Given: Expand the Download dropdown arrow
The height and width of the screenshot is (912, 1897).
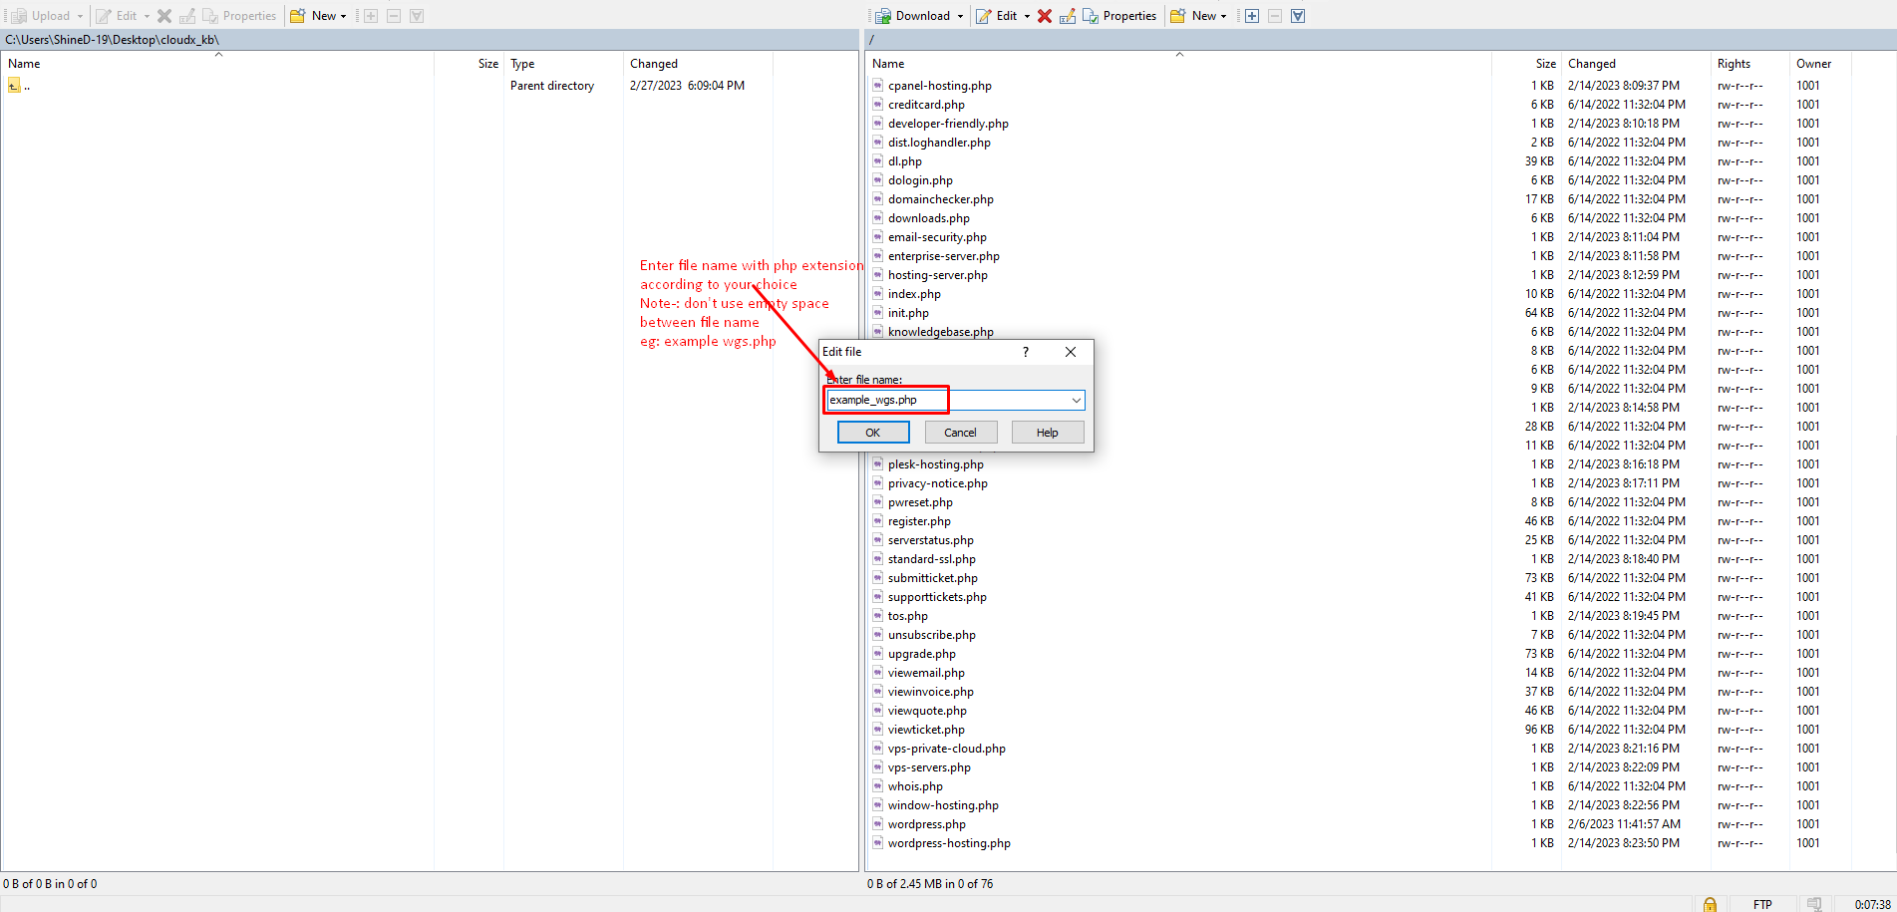Looking at the screenshot, I should coord(960,16).
